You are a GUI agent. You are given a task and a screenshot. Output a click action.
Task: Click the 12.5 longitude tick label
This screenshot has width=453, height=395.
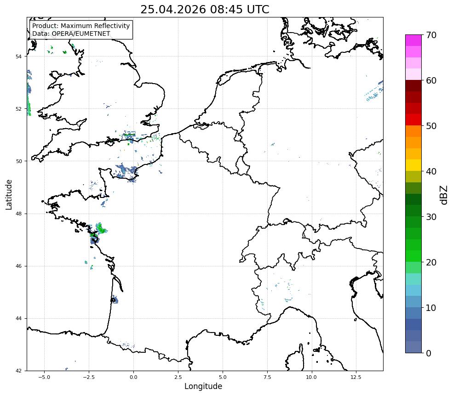point(356,377)
